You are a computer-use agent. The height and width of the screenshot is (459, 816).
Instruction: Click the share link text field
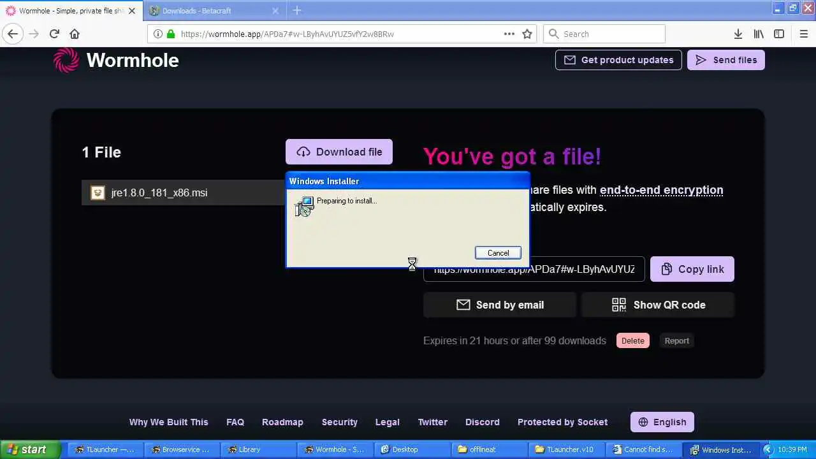coord(534,270)
